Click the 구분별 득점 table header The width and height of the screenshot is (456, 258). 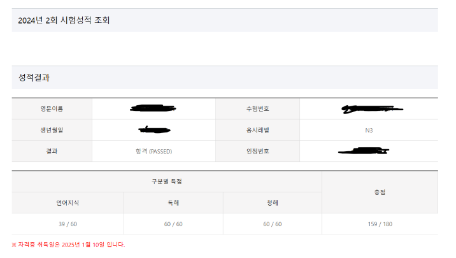point(166,182)
